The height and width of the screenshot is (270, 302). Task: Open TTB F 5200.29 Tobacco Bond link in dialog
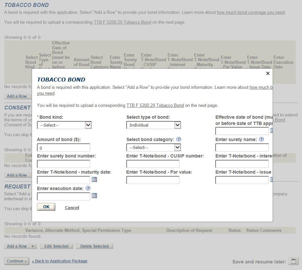point(155,106)
